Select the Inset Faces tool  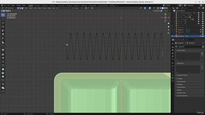(x=3, y=54)
